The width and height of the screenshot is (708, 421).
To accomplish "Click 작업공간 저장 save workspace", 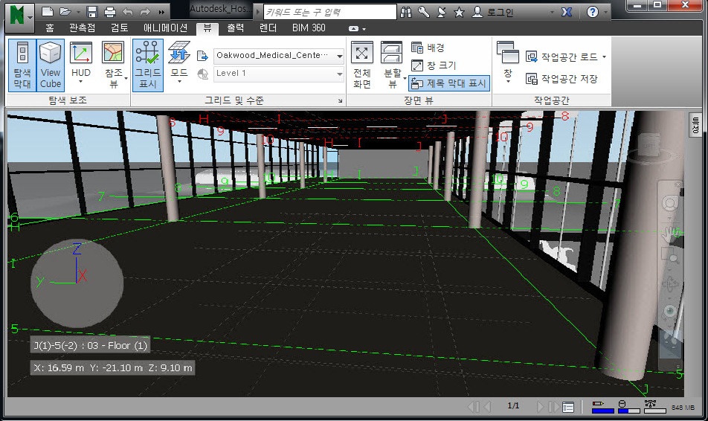I will 561,79.
